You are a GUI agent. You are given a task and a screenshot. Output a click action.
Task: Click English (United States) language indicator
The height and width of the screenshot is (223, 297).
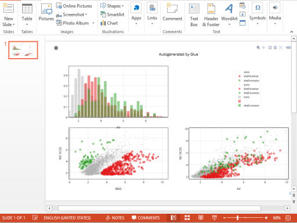(67, 218)
